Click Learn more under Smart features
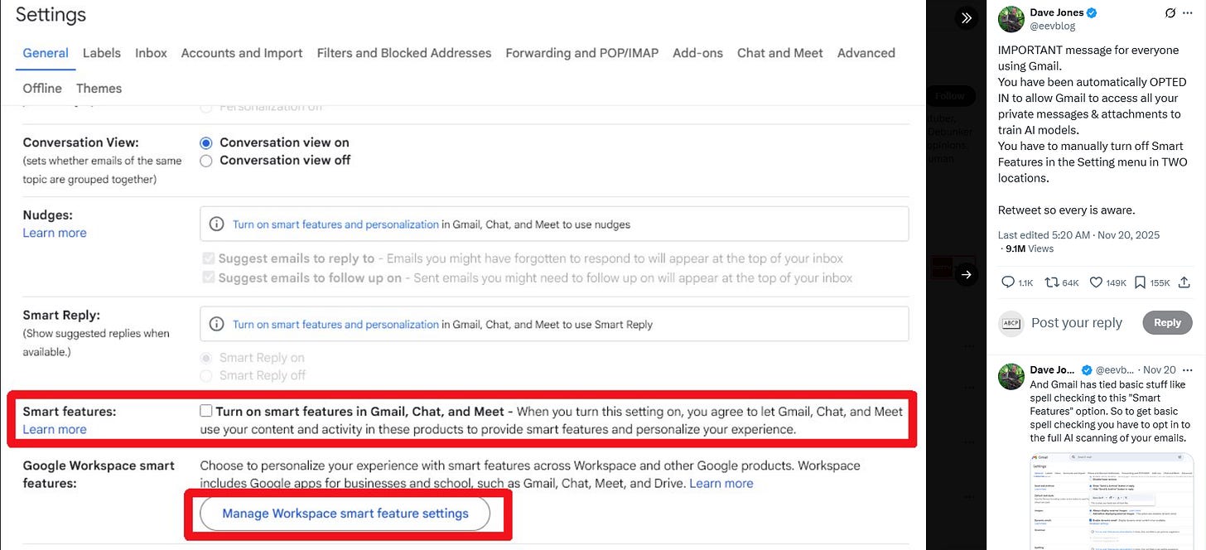Image resolution: width=1206 pixels, height=550 pixels. point(55,429)
